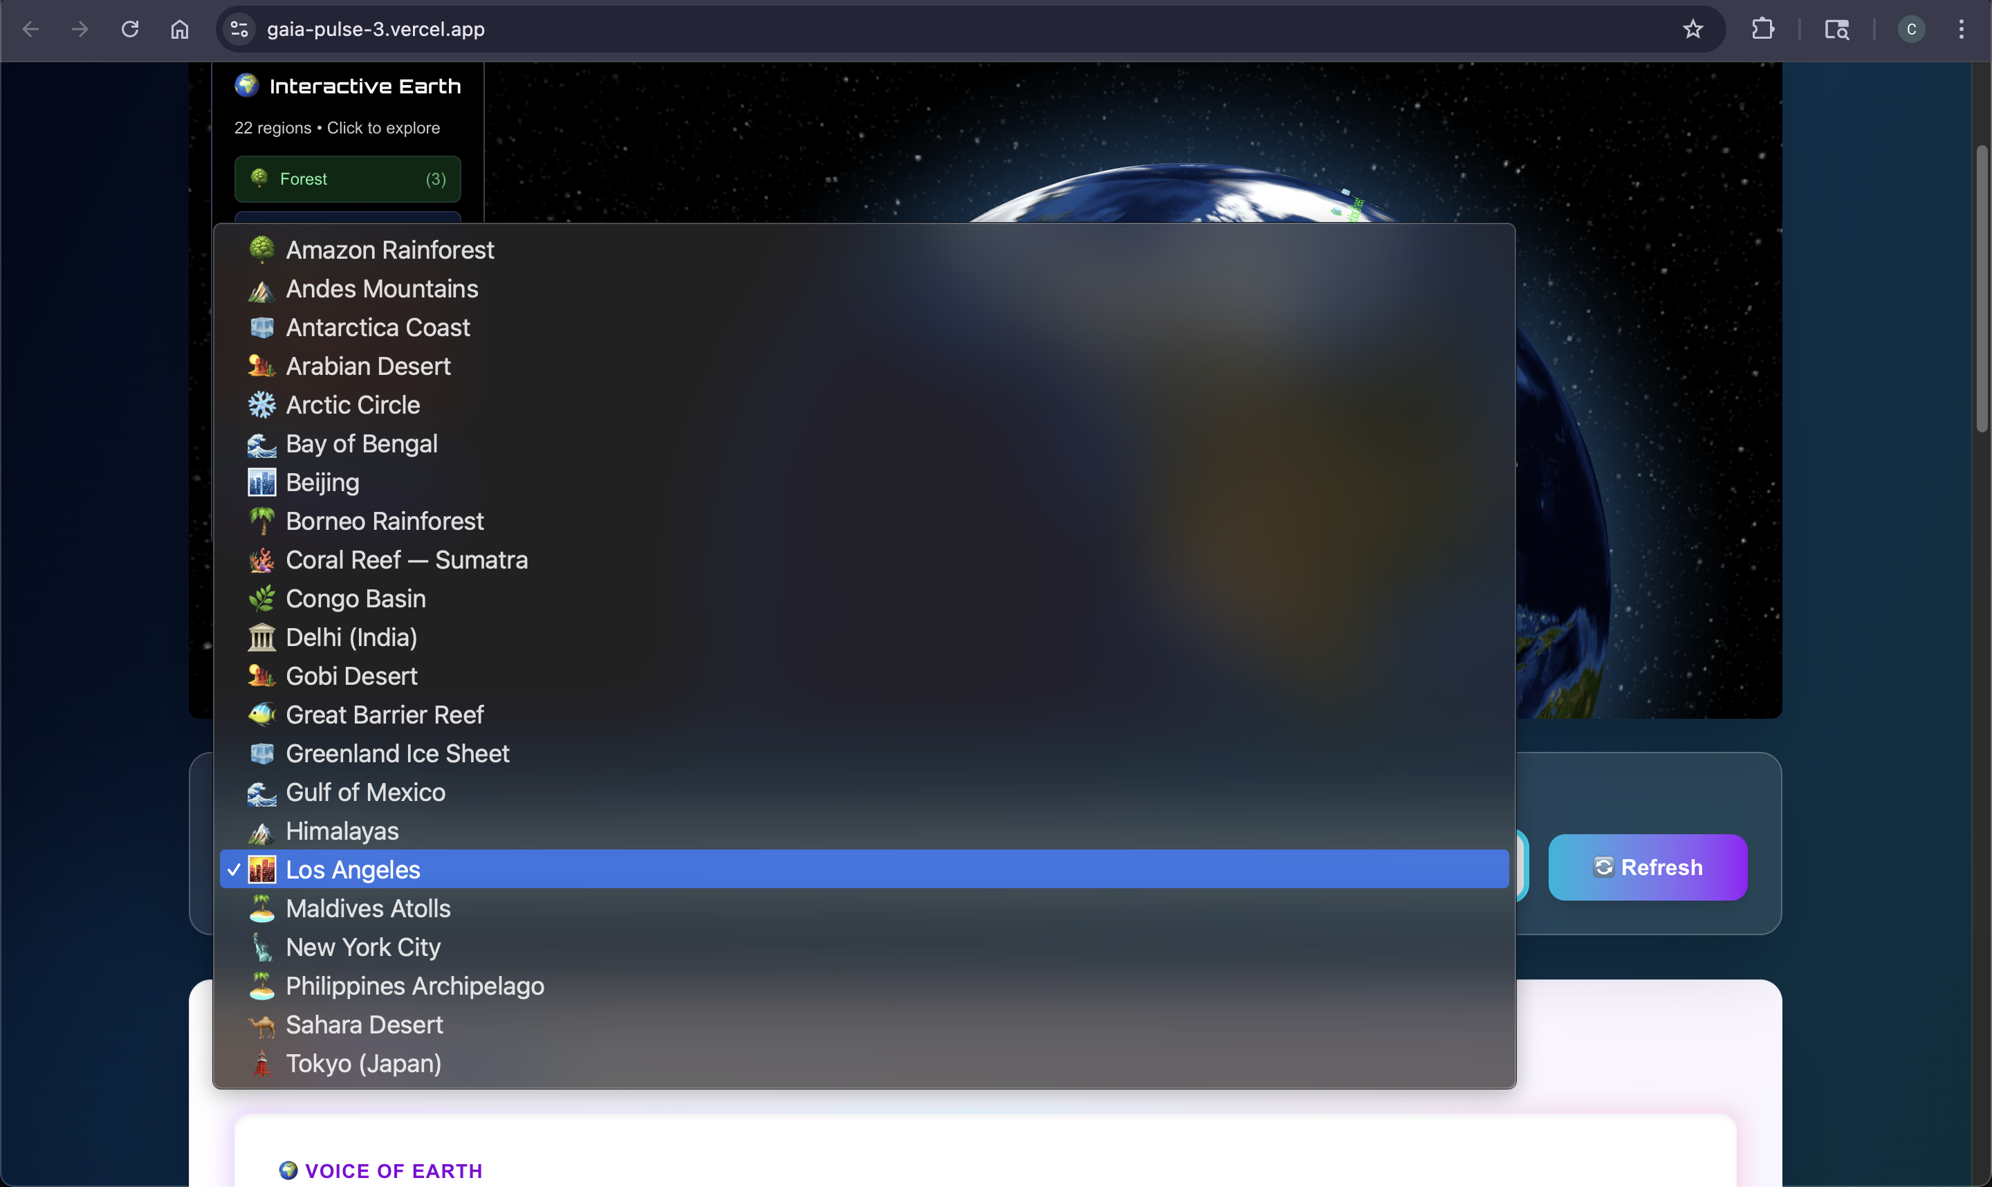The height and width of the screenshot is (1187, 1992).
Task: Click the profile avatar C icon
Action: [x=1910, y=30]
